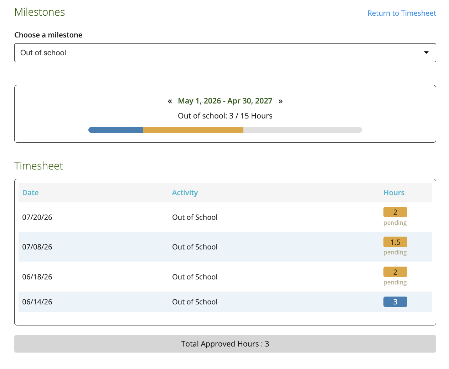
Task: Select the 06/18/26 date cell
Action: pos(37,277)
